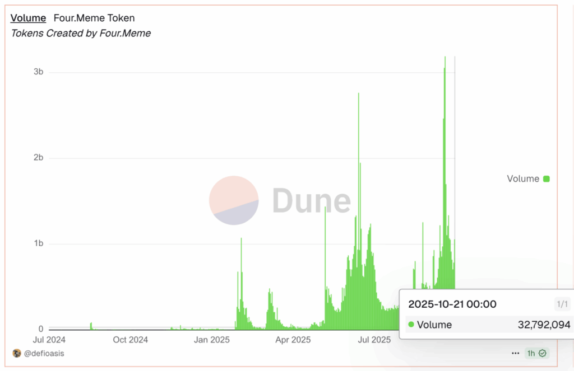
Task: Open the three-dots chart options menu
Action: coord(515,353)
